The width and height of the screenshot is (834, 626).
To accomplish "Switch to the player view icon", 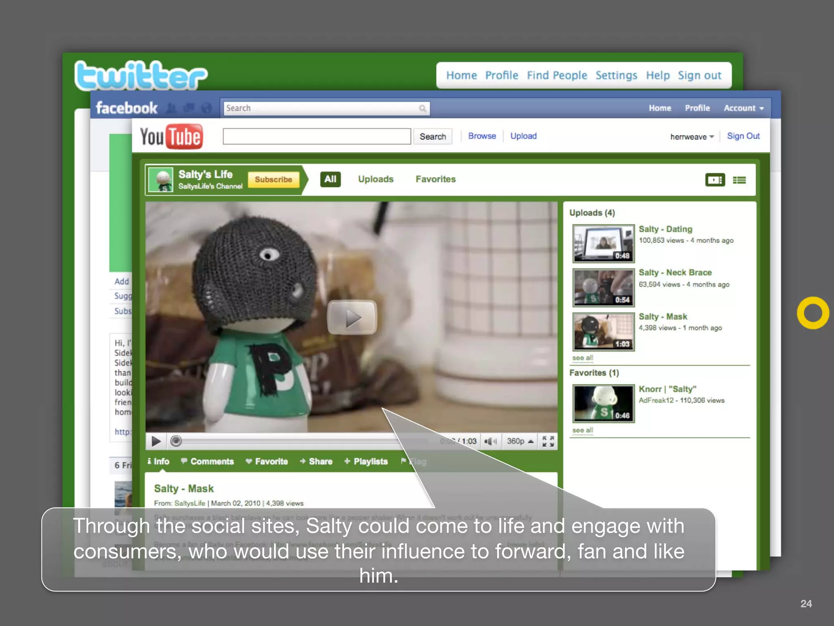I will [715, 180].
